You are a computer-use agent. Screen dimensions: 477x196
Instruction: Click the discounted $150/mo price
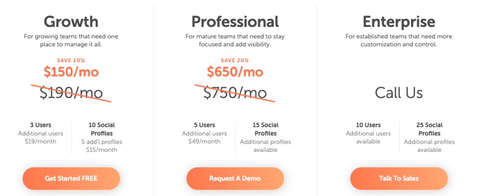click(x=71, y=72)
